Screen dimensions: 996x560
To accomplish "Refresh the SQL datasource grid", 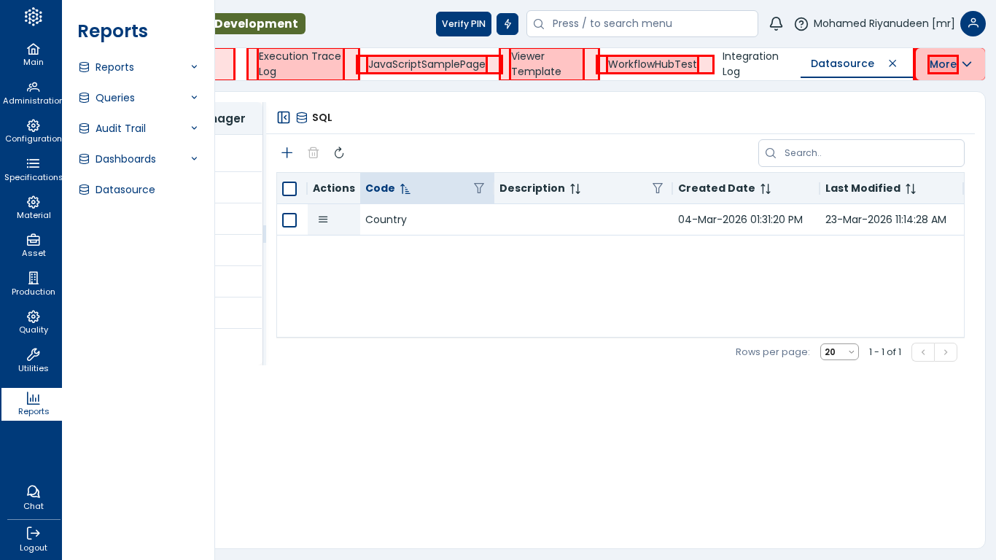I will coord(339,153).
